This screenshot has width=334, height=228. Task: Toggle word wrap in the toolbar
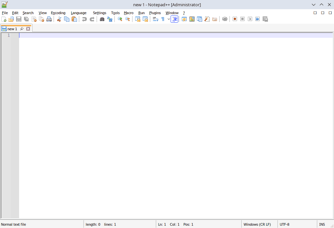click(x=155, y=19)
